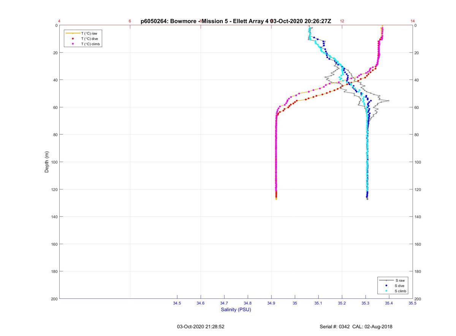Click the salinity tick label 35

(x=295, y=303)
